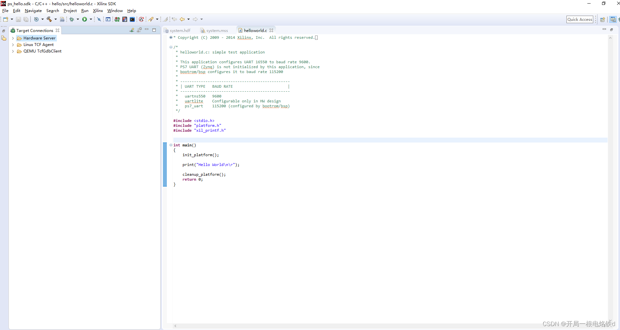
Task: Click the binary 010 file icon
Action: pos(62,19)
